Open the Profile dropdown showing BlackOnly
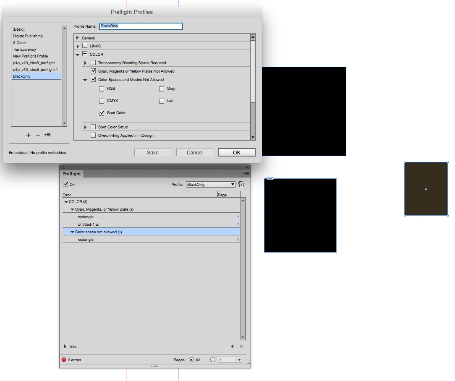 [210, 184]
